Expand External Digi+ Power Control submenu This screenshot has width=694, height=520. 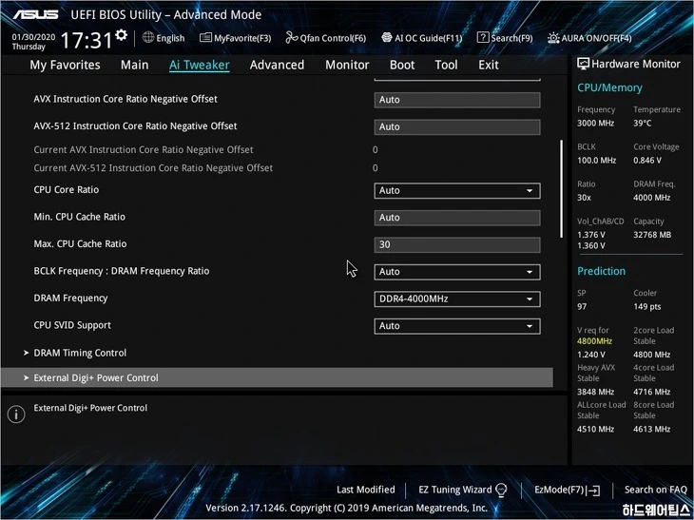pos(277,377)
